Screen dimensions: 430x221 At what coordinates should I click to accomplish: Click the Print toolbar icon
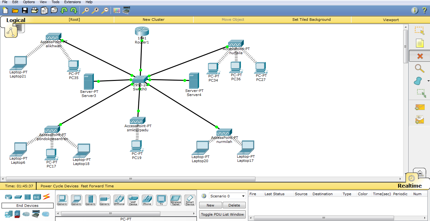(34, 10)
